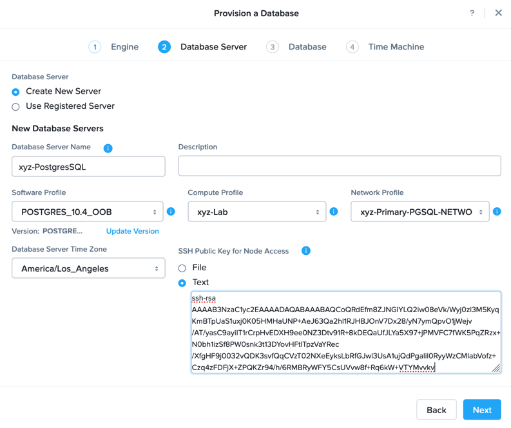Click the New Database Servers heading
The image size is (511, 428).
pyautogui.click(x=58, y=129)
